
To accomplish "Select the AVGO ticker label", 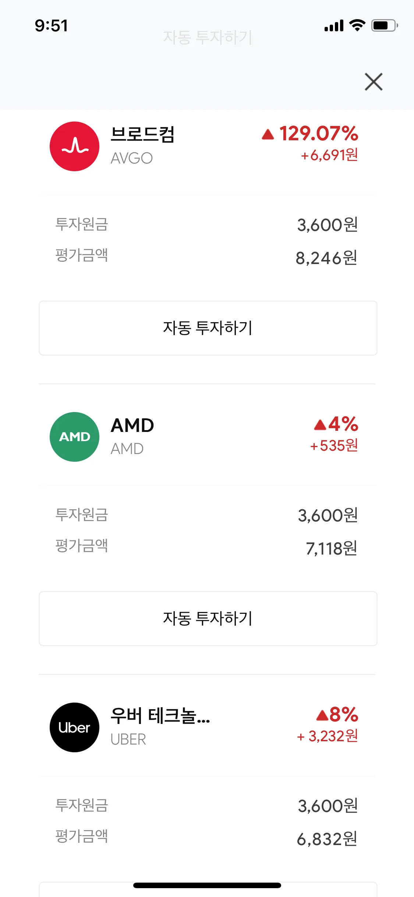I will 132,158.
